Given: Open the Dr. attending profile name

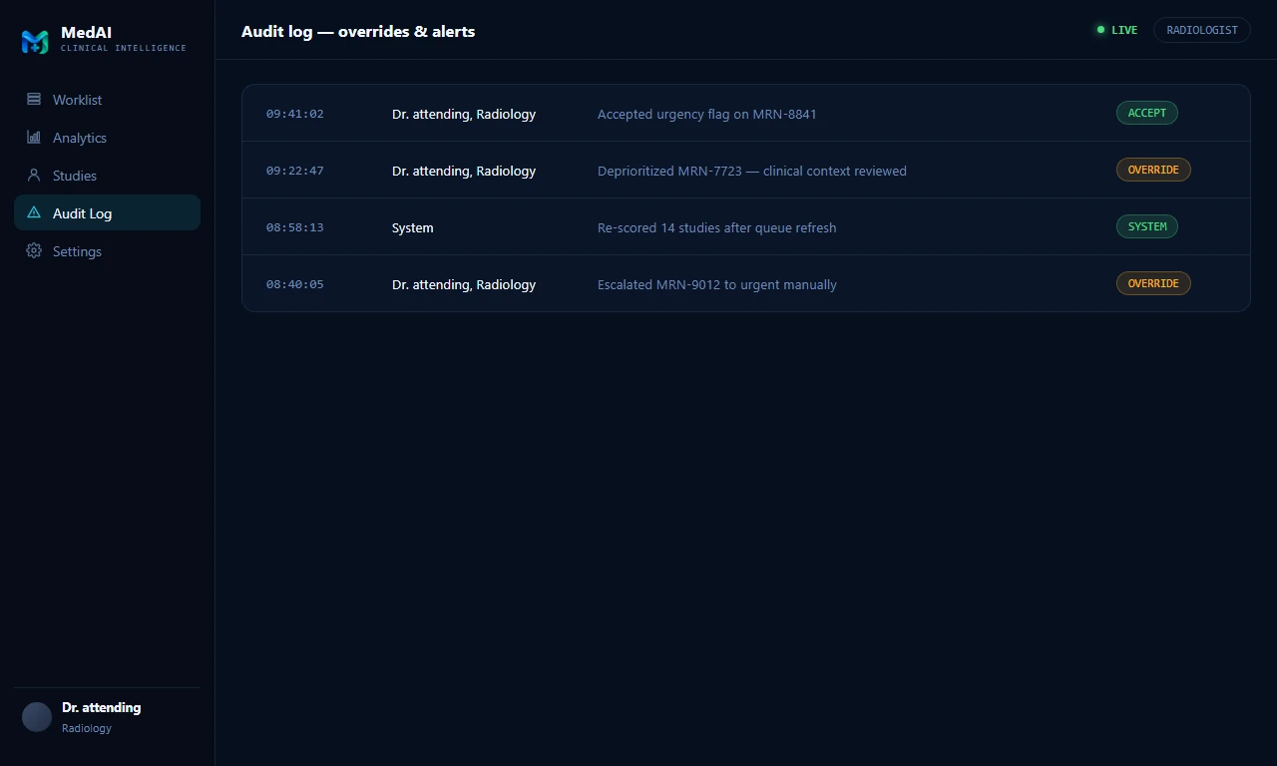Looking at the screenshot, I should 102,707.
